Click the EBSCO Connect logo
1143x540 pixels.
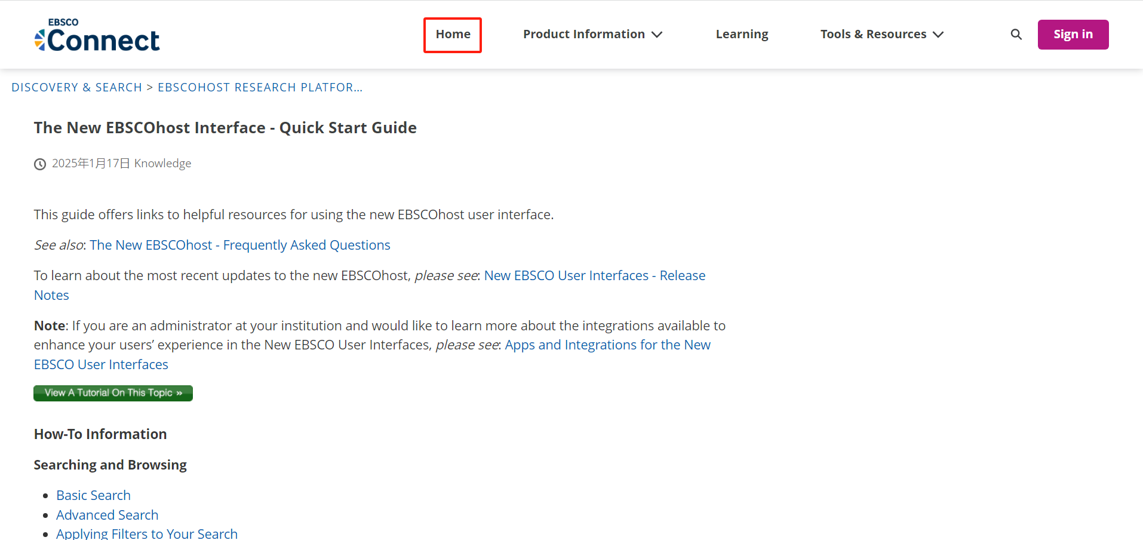point(97,35)
